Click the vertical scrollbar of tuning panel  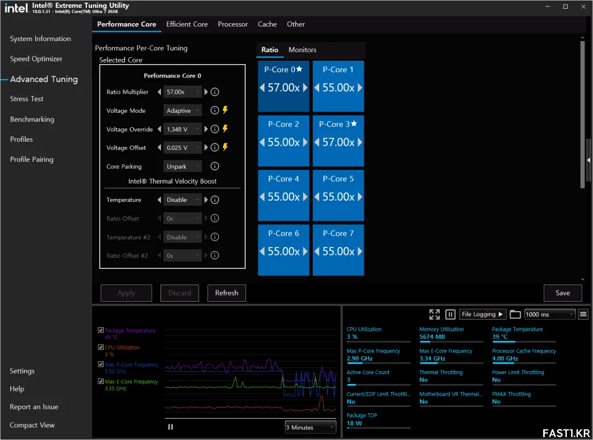click(x=583, y=114)
